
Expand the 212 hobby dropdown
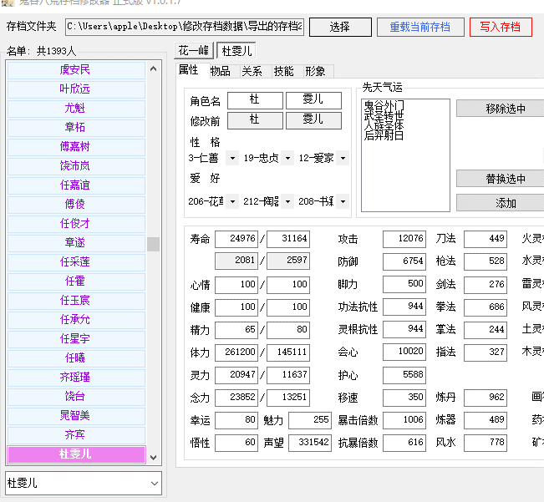(x=287, y=201)
